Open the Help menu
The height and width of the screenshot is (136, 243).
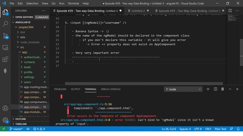85,3
